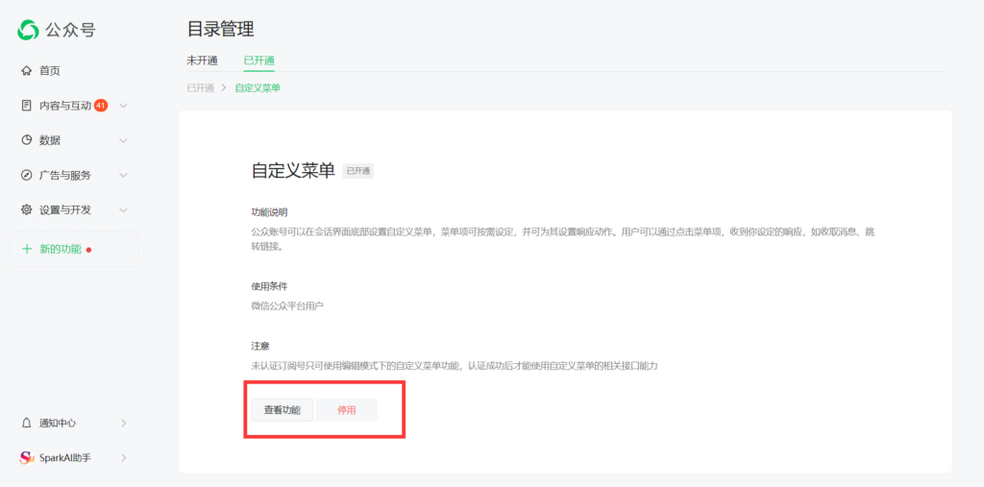The height and width of the screenshot is (487, 984).
Task: Disable the feature with 停用 button
Action: 347,410
